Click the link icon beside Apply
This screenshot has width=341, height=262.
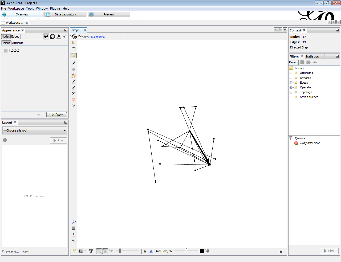tap(39, 115)
